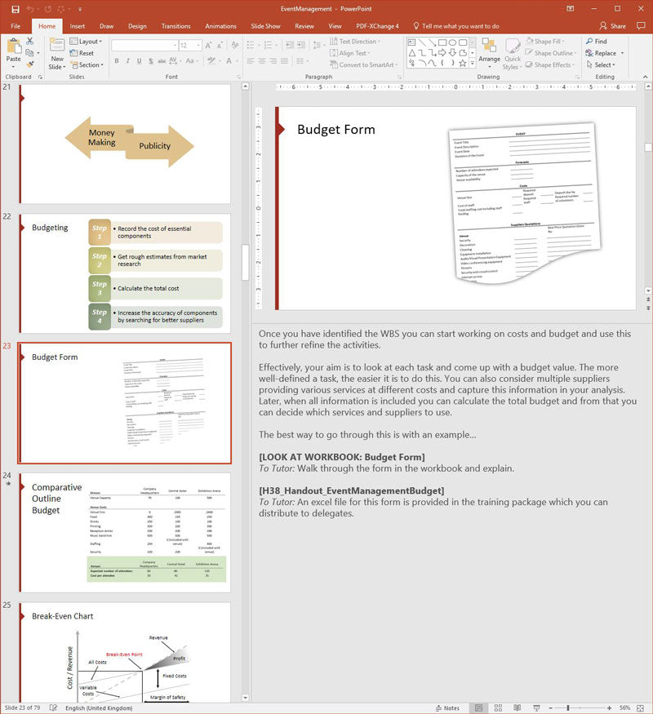This screenshot has width=653, height=714.
Task: Click the spell check status icon
Action: click(x=53, y=707)
